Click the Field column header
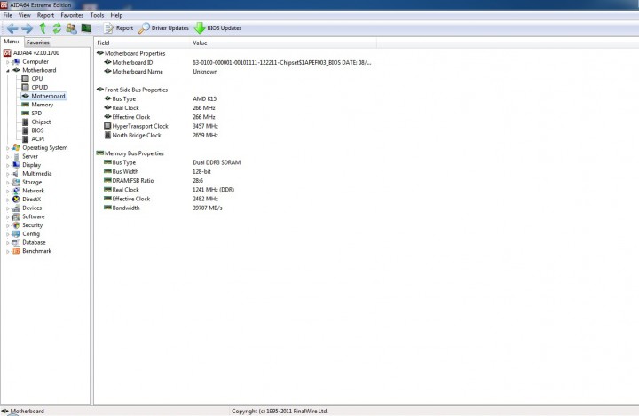 click(143, 43)
